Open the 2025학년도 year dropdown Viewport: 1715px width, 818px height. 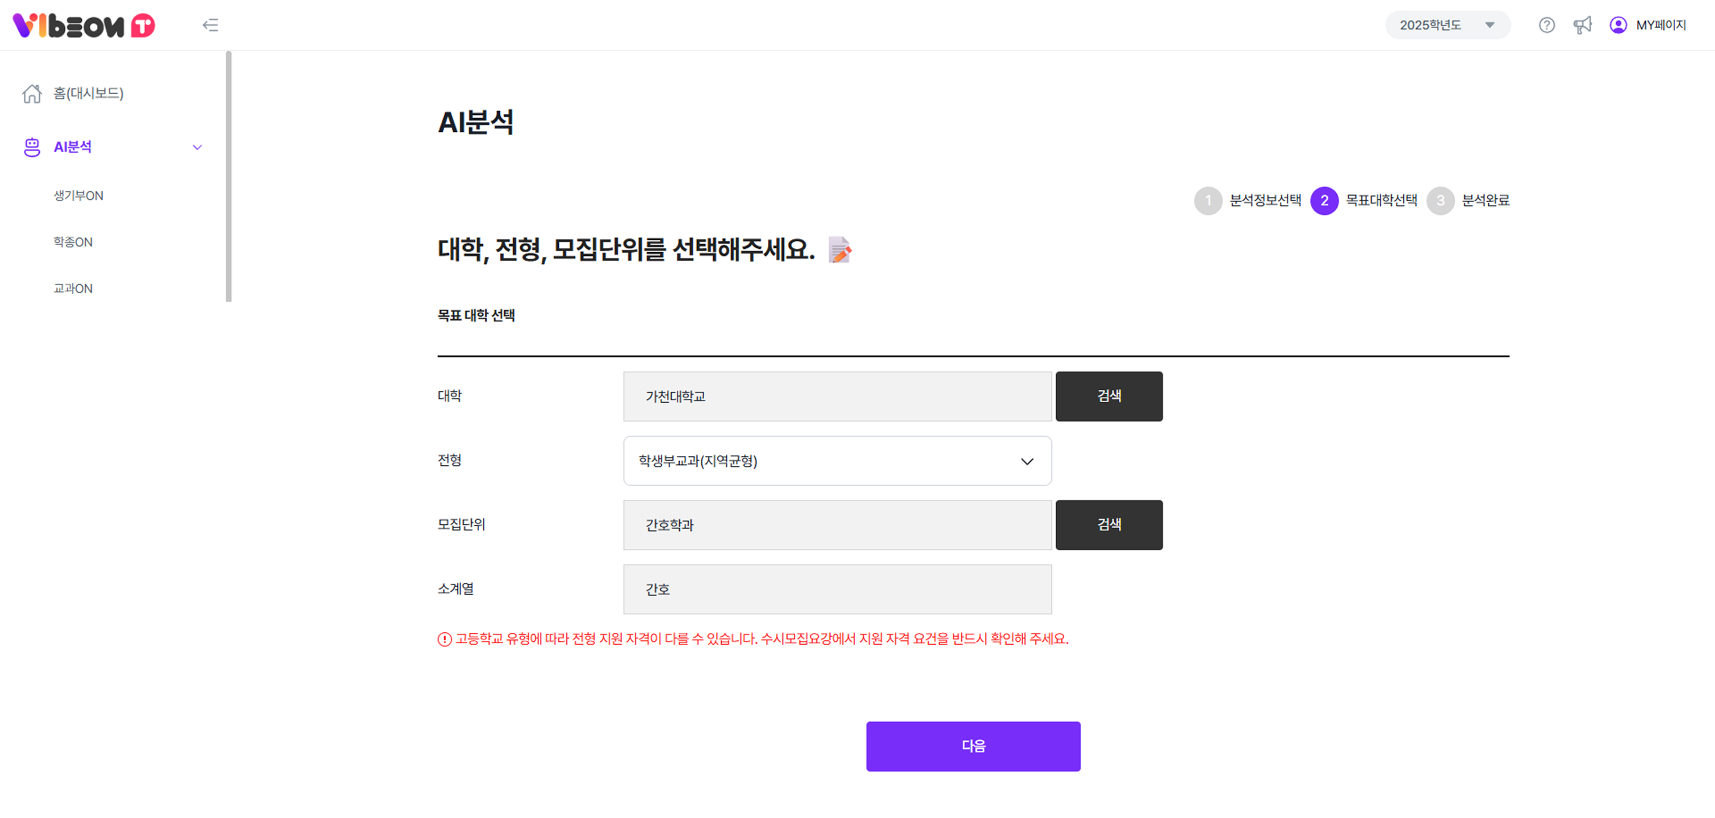1447,25
